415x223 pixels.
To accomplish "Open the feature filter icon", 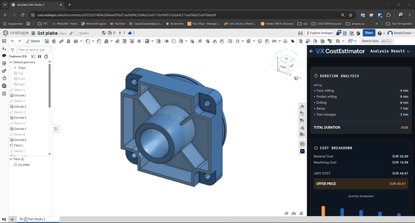I will 13,50.
